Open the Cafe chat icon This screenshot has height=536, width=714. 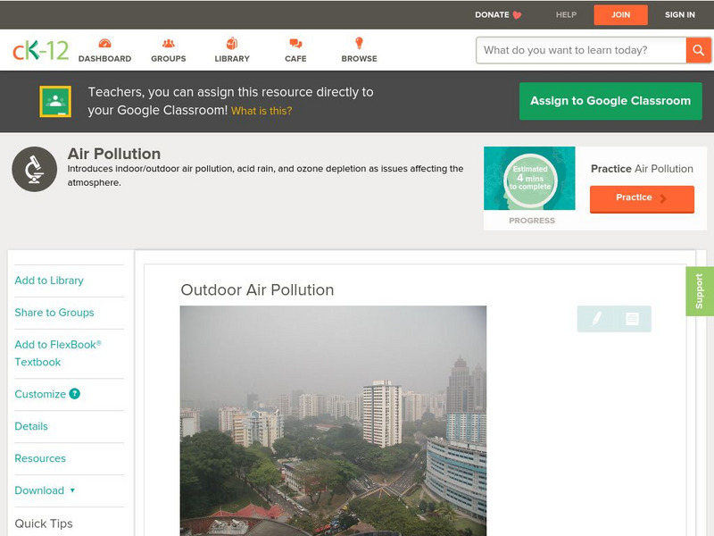coord(295,44)
